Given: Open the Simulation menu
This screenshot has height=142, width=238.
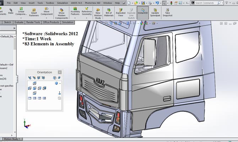Looking at the screenshot, I should click(x=63, y=3).
